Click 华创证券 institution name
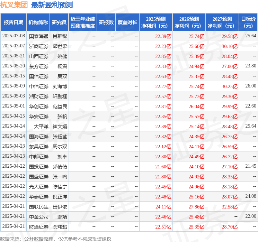The width and height of the screenshot is (258, 242). (39, 106)
